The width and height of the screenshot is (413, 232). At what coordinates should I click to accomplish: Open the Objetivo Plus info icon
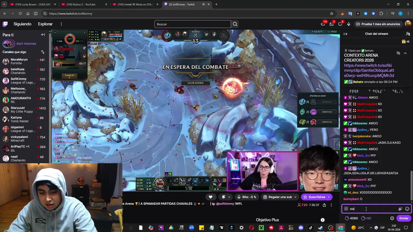pyautogui.click(x=322, y=220)
